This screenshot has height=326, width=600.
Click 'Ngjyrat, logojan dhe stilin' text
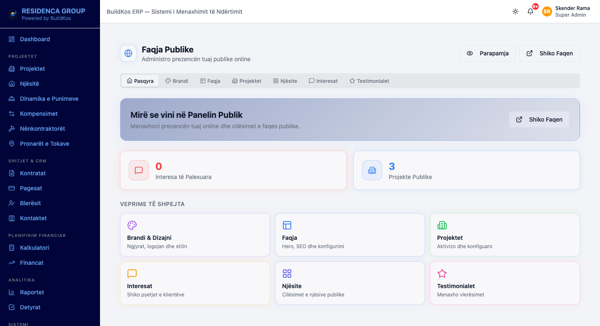point(157,246)
